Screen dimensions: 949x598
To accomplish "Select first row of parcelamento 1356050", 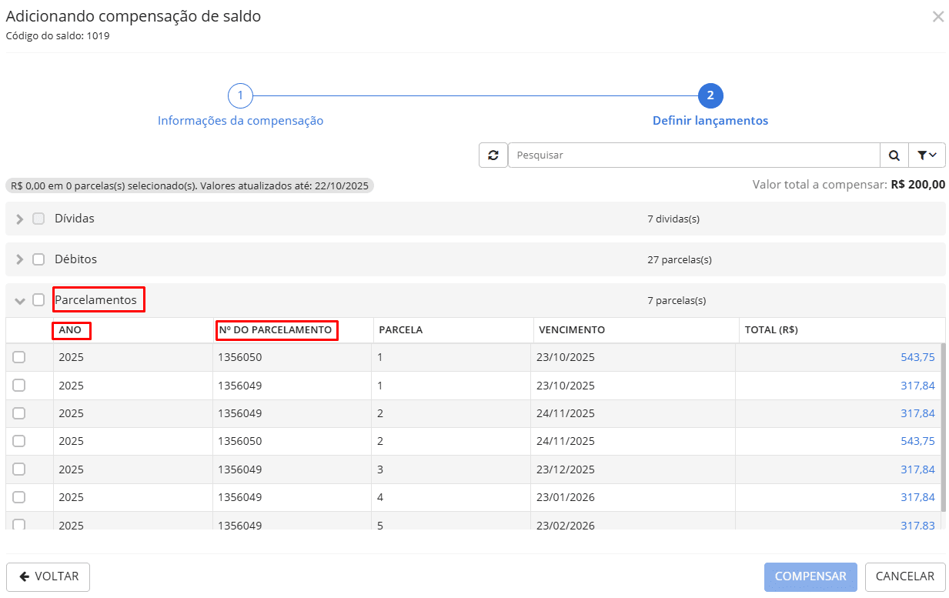I will (x=19, y=357).
